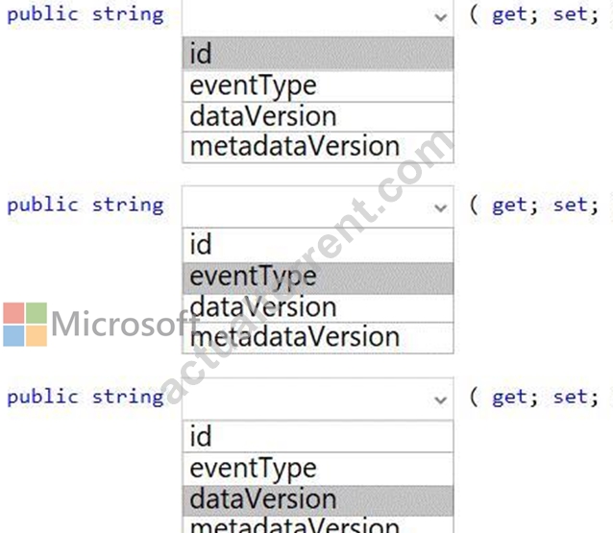This screenshot has width=613, height=533.
Task: Pick metadataVersion in the third dropdown list
Action: pos(318,524)
